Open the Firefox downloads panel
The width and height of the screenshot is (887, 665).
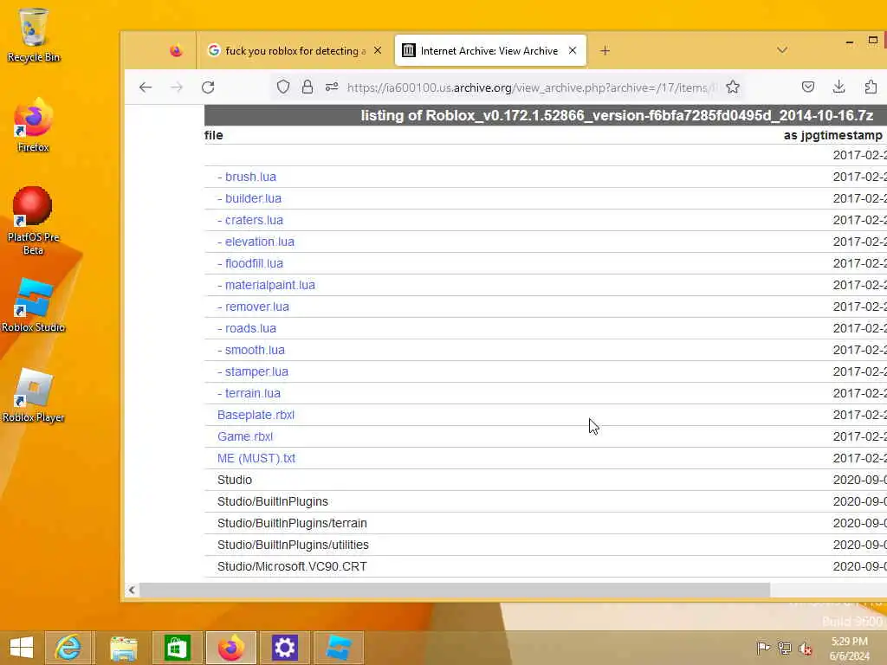[838, 87]
